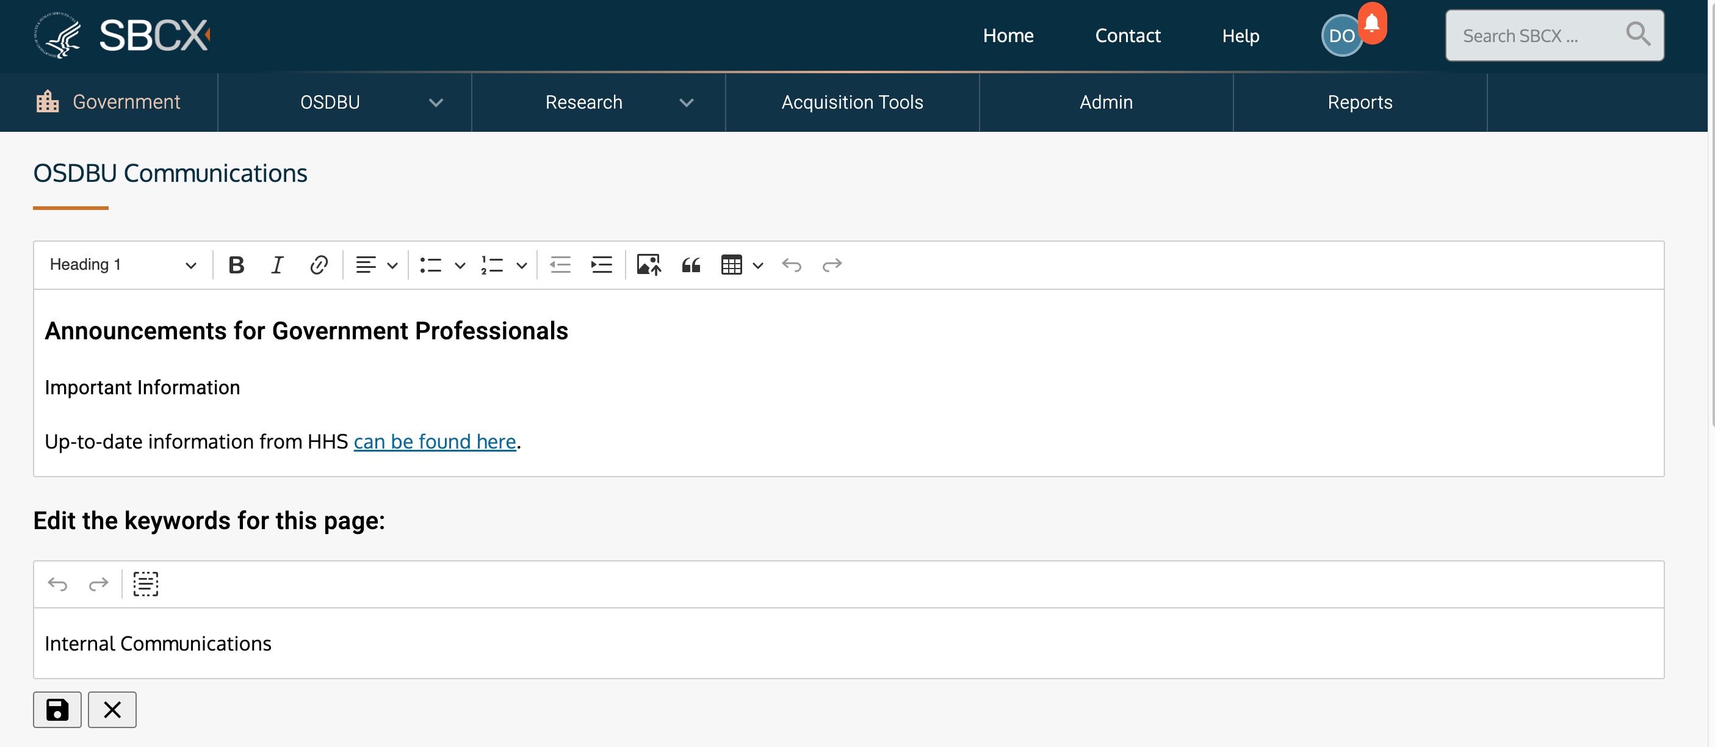This screenshot has width=1715, height=747.
Task: Expand the bulleted list style arrow
Action: (x=460, y=265)
